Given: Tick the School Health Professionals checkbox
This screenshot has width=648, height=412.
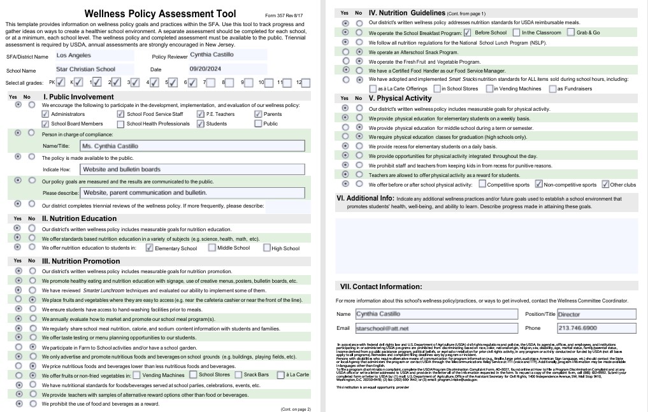Looking at the screenshot, I should [x=120, y=124].
